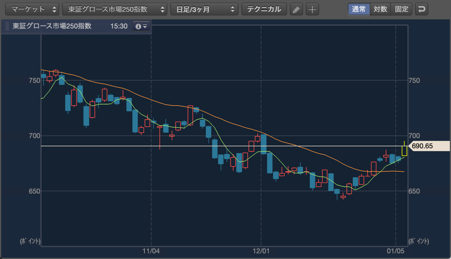This screenshot has height=259, width=451.
Task: Select the pencil drawing tool icon
Action: tap(297, 9)
